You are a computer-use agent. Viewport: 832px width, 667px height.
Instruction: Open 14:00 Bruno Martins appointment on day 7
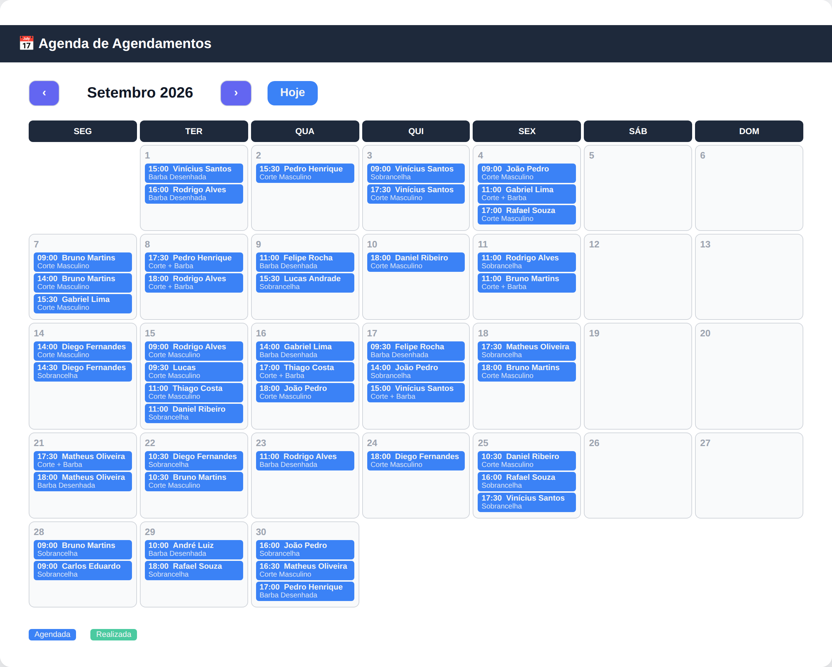pyautogui.click(x=82, y=283)
